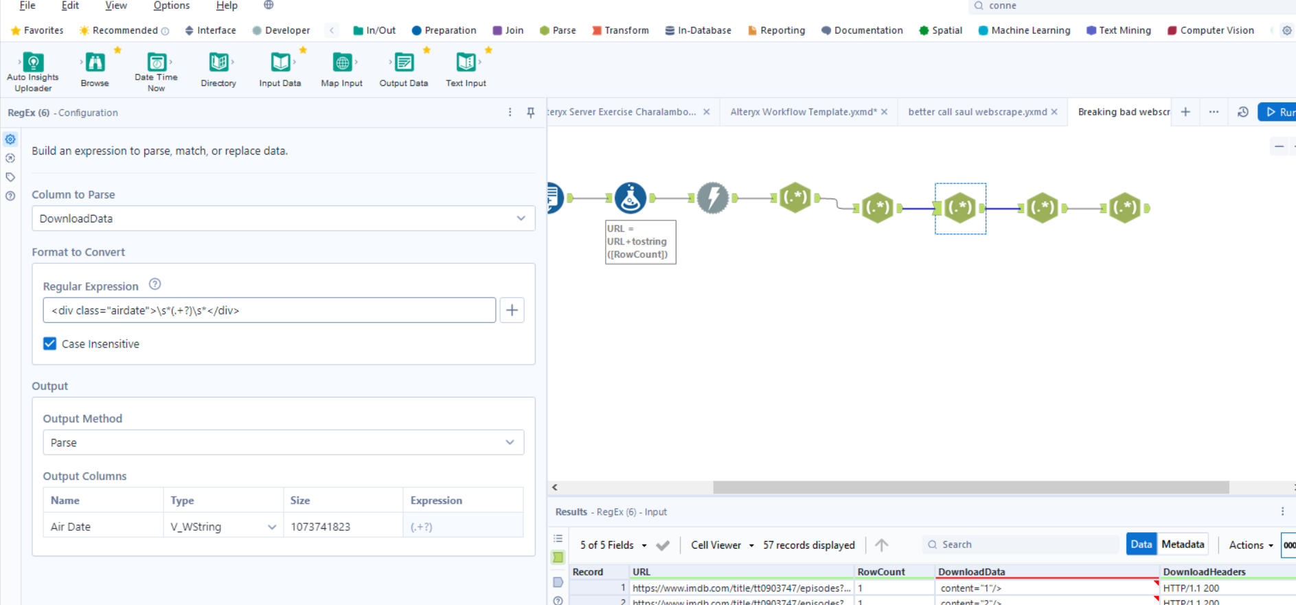Switch Results view to Metadata
Screen dimensions: 1296x605
(x=1183, y=545)
